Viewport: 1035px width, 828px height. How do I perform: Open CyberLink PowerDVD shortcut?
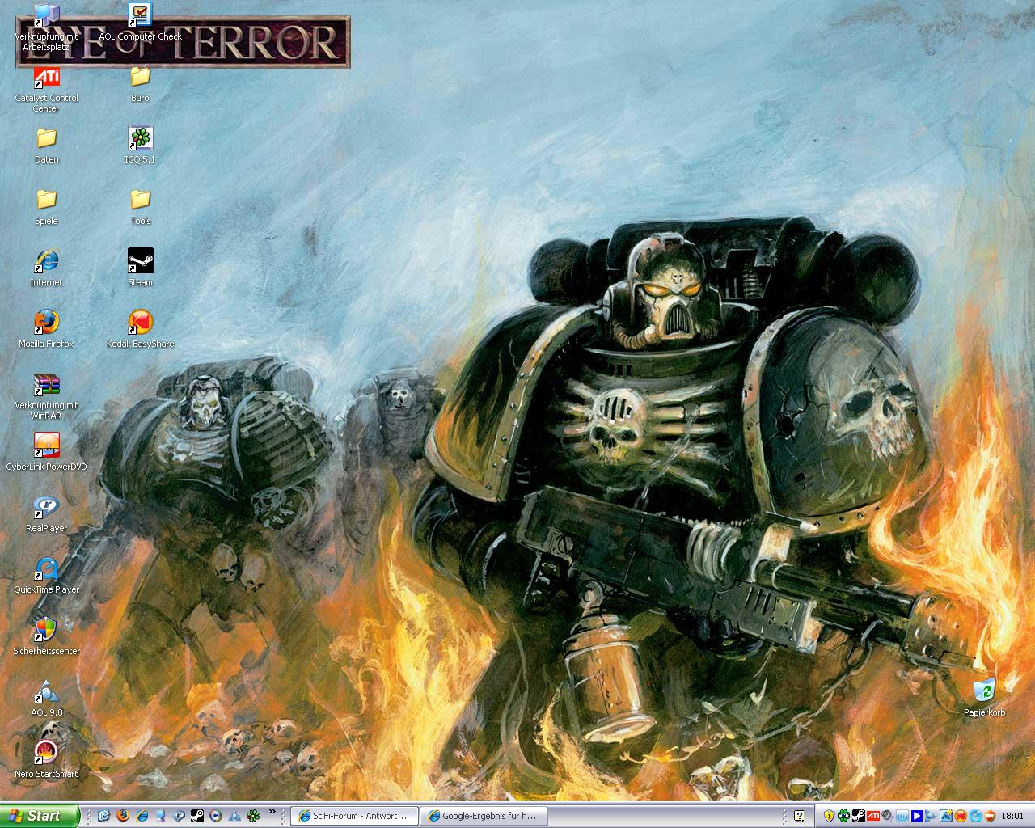(46, 446)
